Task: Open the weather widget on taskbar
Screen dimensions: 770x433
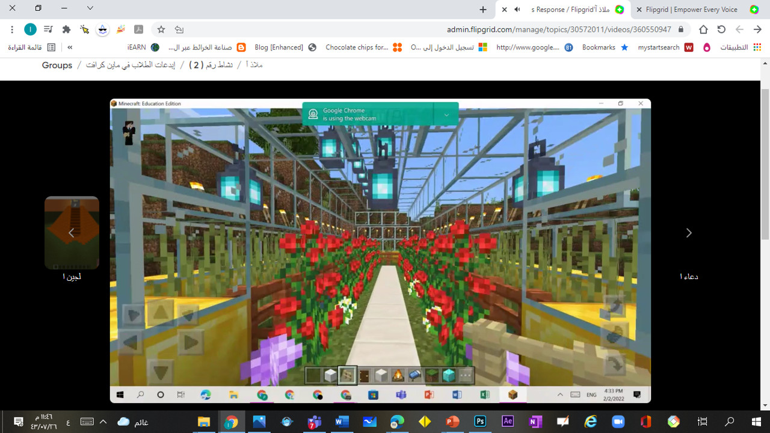Action: click(133, 422)
